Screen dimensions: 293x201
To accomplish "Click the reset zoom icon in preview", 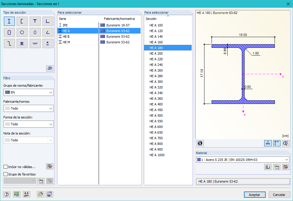I will (x=286, y=143).
